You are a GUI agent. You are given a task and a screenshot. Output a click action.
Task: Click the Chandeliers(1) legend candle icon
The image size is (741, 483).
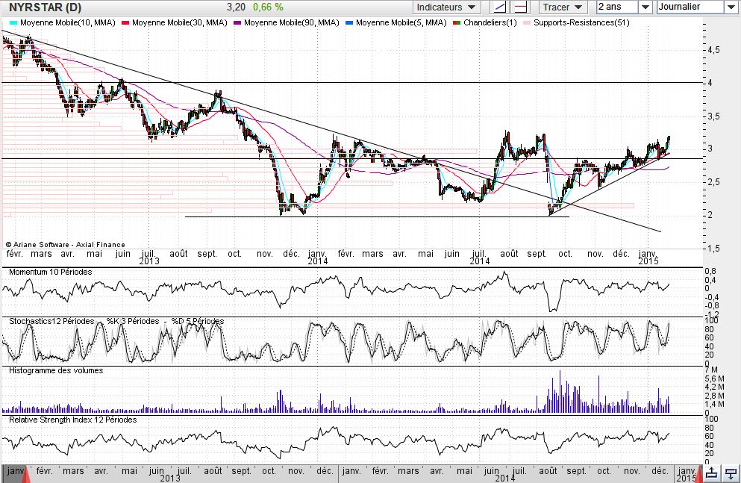[457, 23]
